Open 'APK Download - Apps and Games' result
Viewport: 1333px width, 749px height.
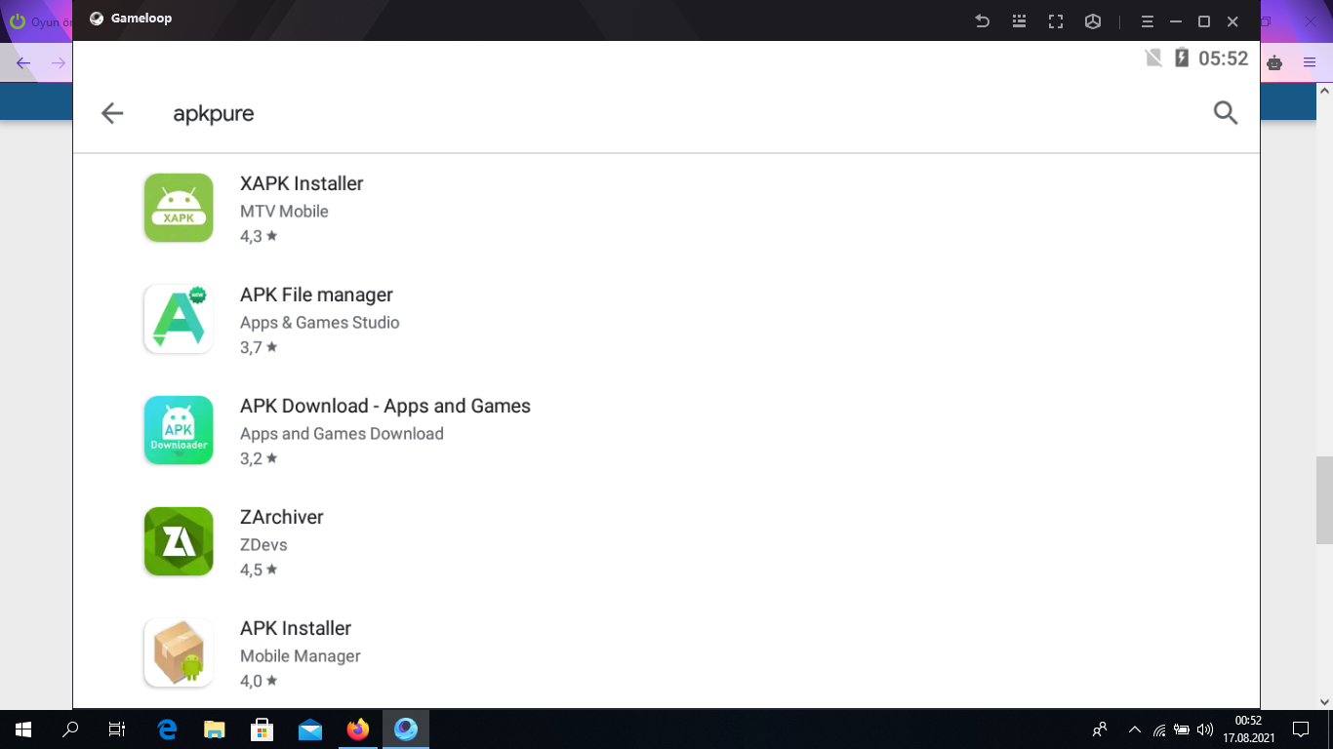385,406
